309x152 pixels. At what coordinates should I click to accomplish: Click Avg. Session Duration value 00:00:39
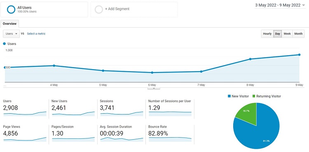point(112,133)
